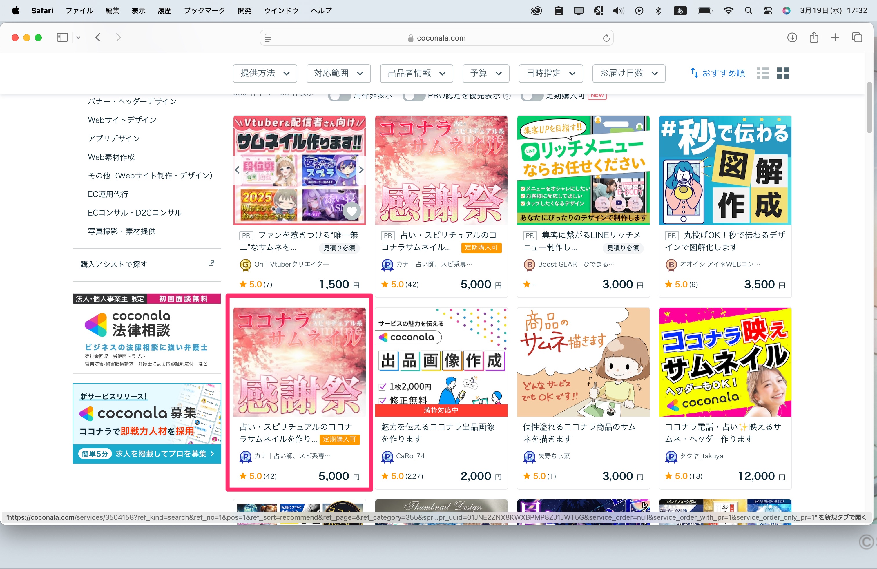Open the 表示 menu
The width and height of the screenshot is (877, 569).
(139, 11)
